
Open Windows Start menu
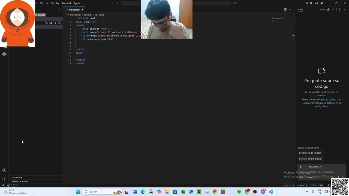coord(78,192)
